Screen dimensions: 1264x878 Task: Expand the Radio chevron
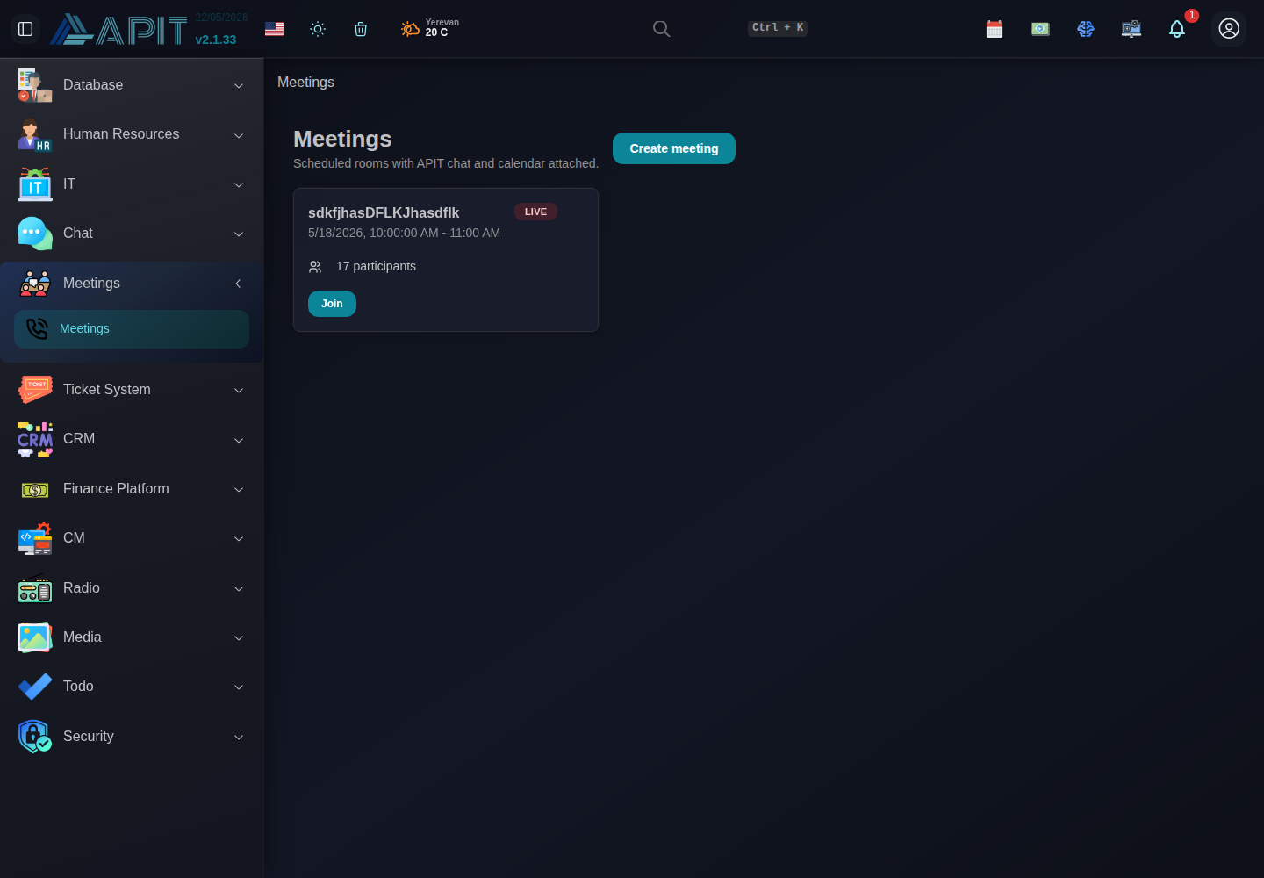click(239, 588)
